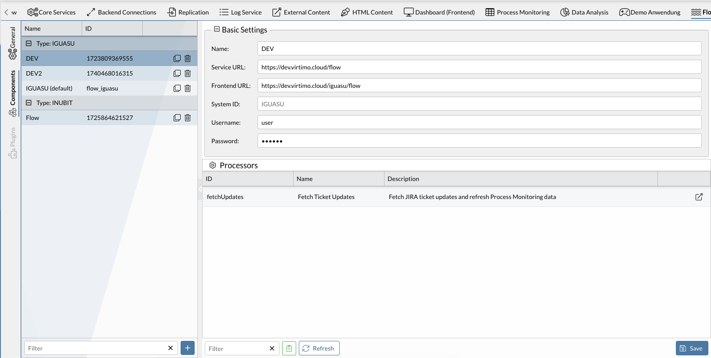
Task: Collapse the Type: INUBIT group
Action: (29, 103)
